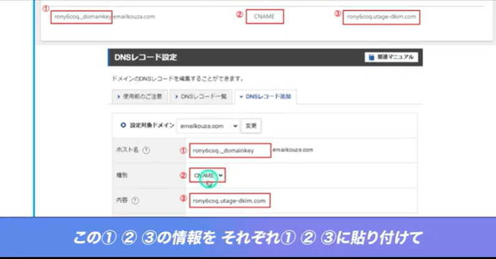Click the help icon next to 内容
The image size is (496, 259).
pos(135,200)
